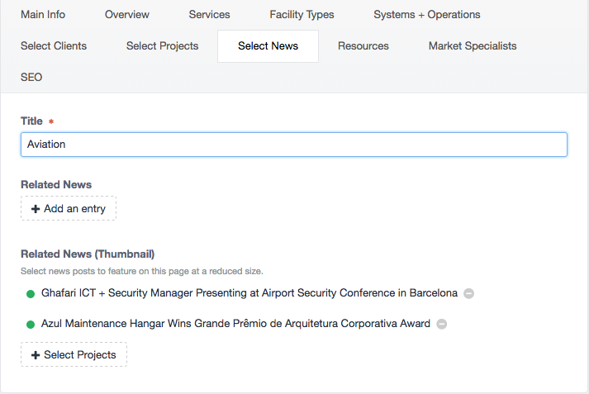Remove the Azul Maintenance Hangar entry
The image size is (589, 394).
441,324
